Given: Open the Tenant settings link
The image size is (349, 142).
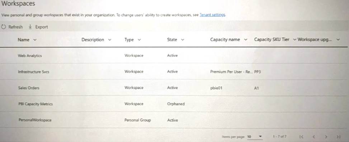Looking at the screenshot, I should [x=213, y=15].
